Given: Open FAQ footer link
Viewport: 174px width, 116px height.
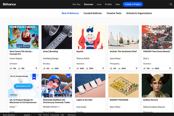Looking at the screenshot, I should point(62,115).
